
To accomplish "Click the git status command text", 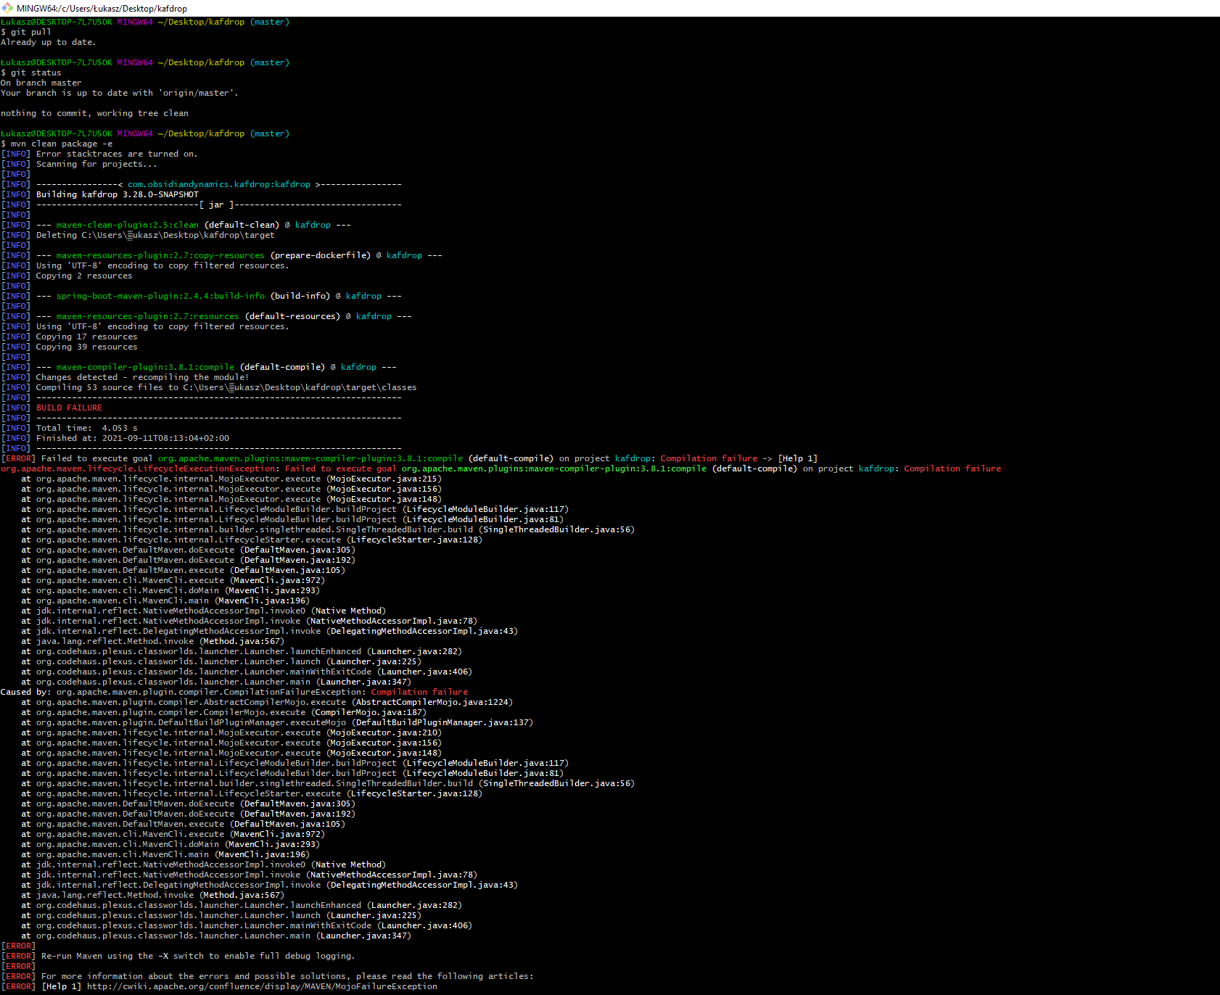I will pyautogui.click(x=36, y=72).
